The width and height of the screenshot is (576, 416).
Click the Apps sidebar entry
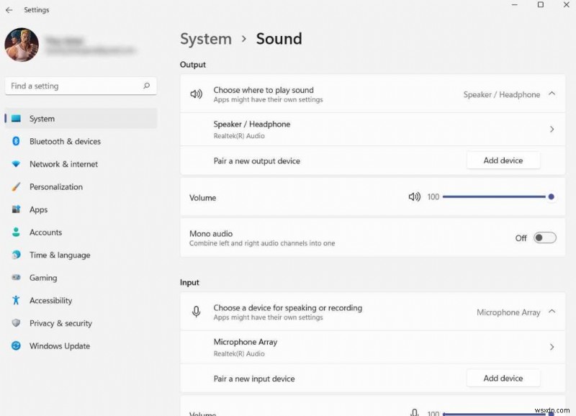(x=44, y=209)
